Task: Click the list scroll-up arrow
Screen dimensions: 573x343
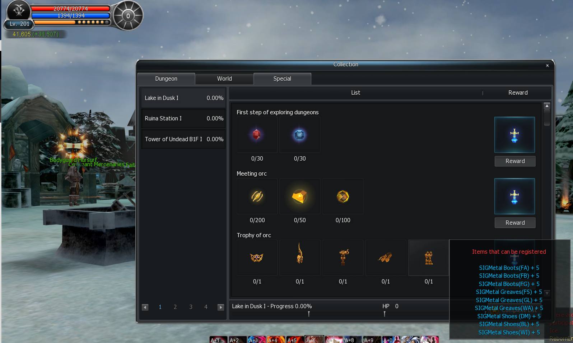Action: click(547, 106)
